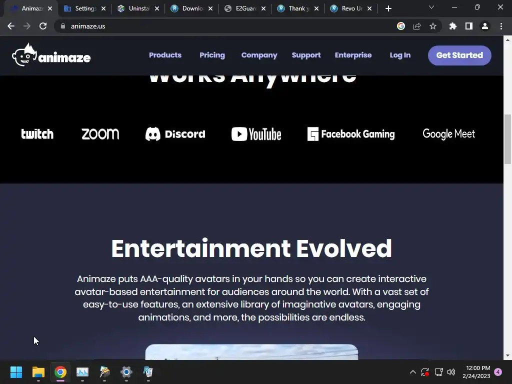
Task: Click sync status icon in system tray
Action: 425,372
